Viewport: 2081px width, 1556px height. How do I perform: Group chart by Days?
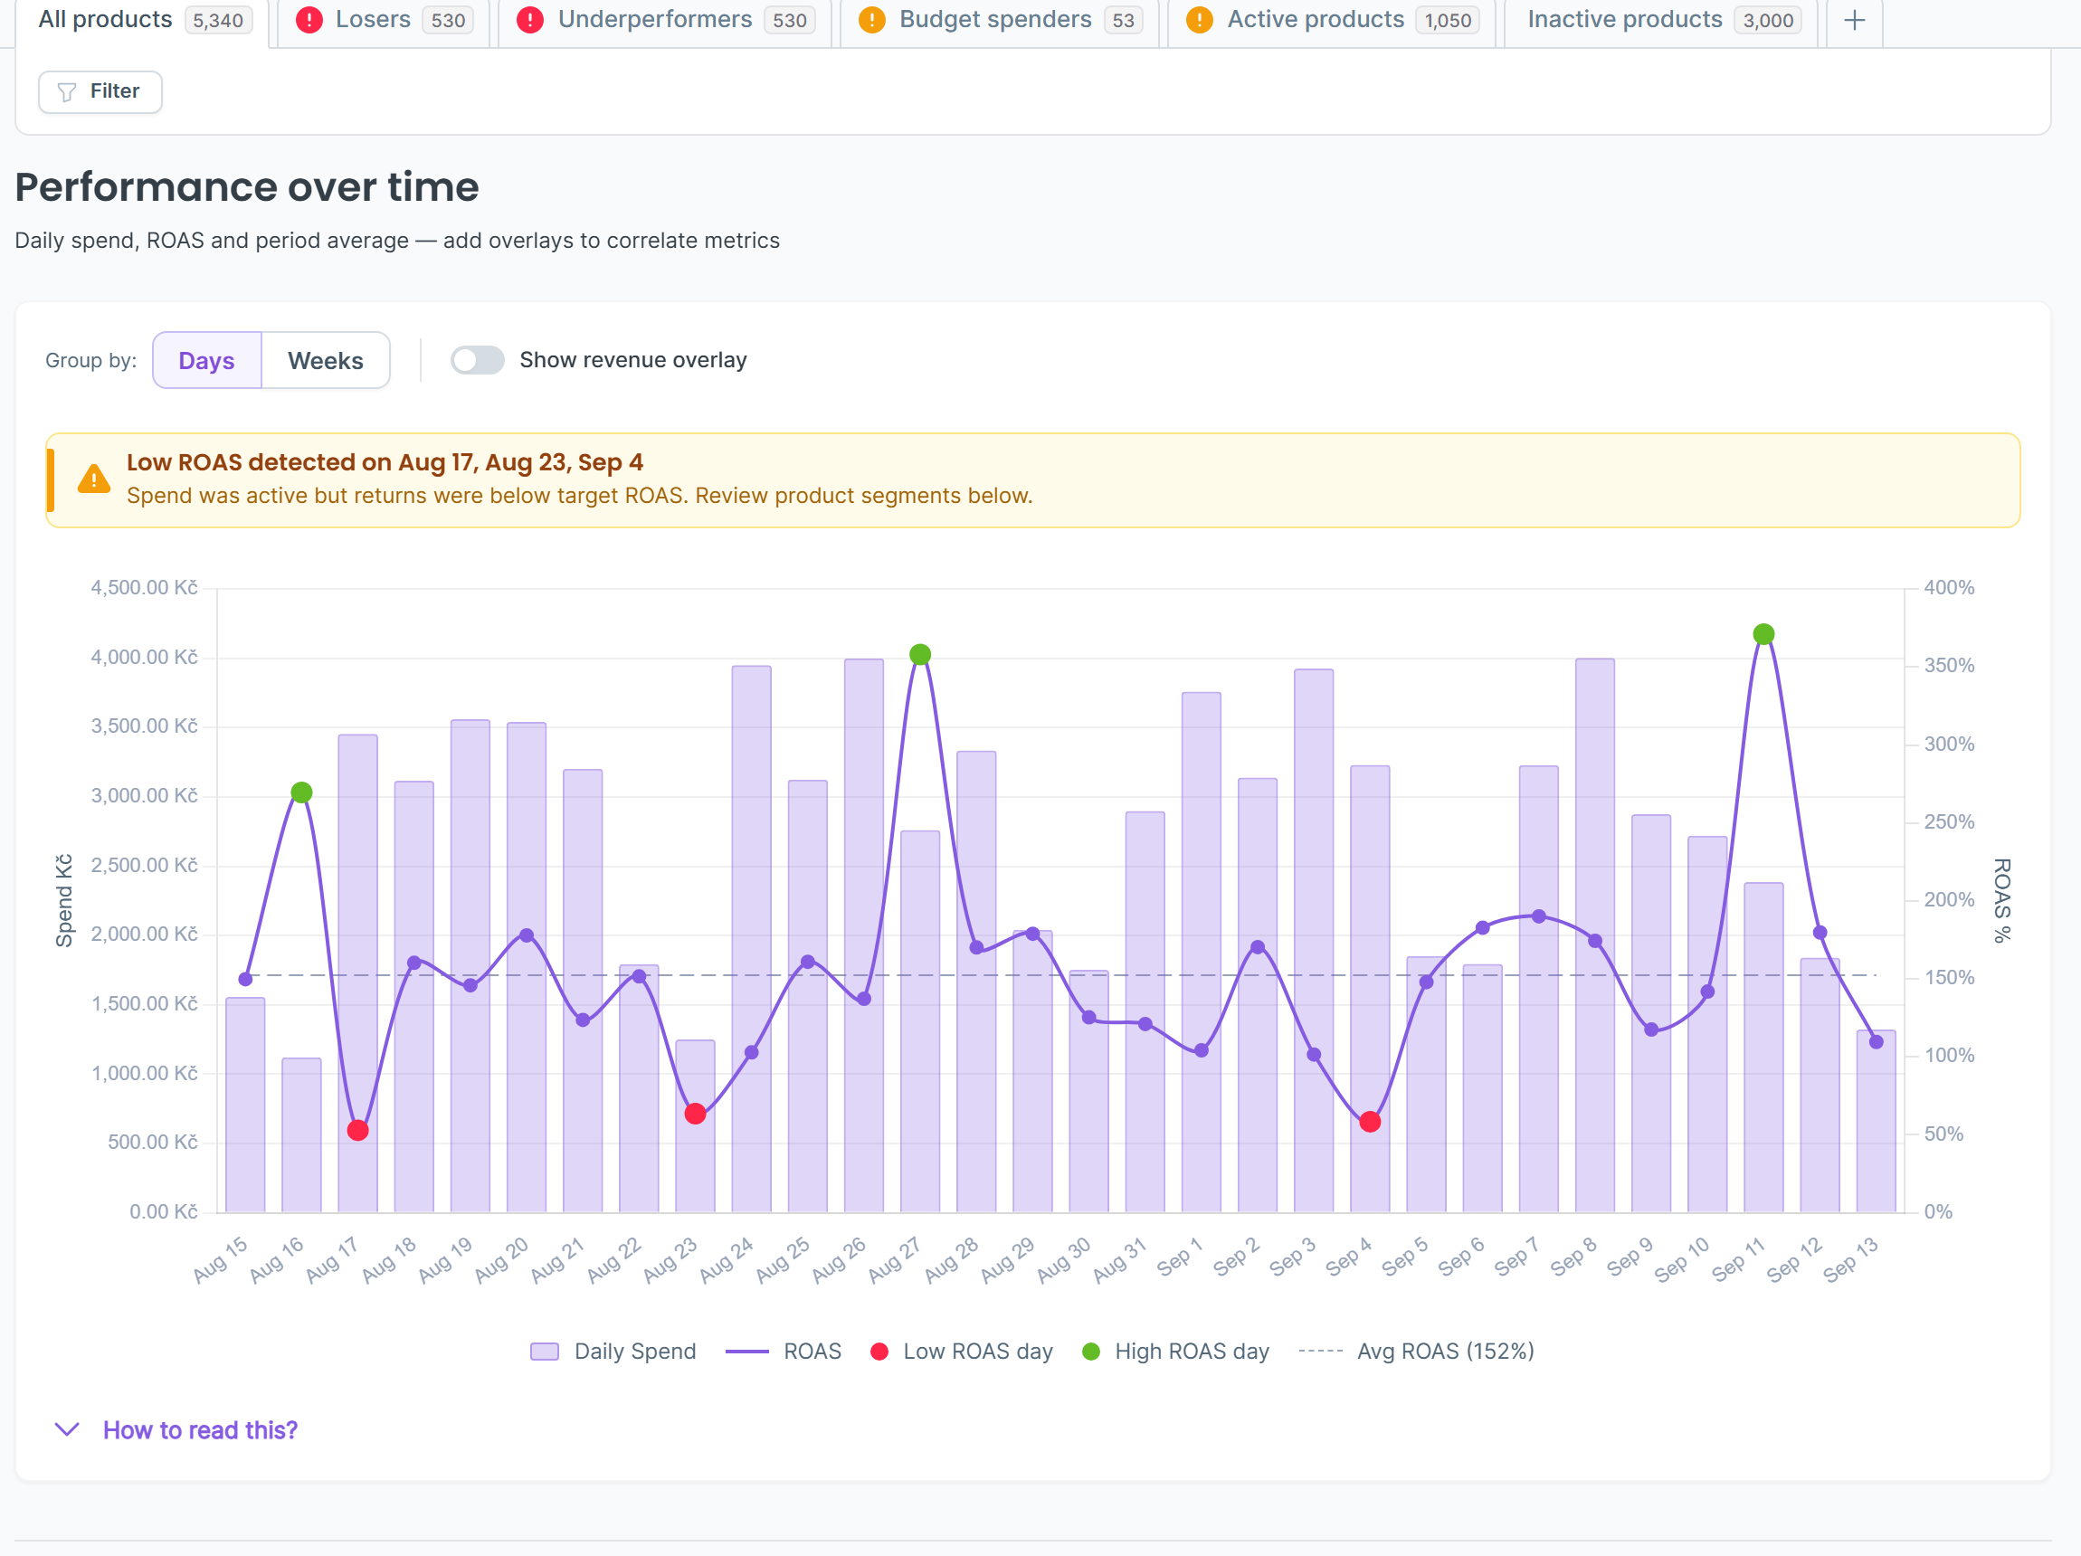point(207,360)
